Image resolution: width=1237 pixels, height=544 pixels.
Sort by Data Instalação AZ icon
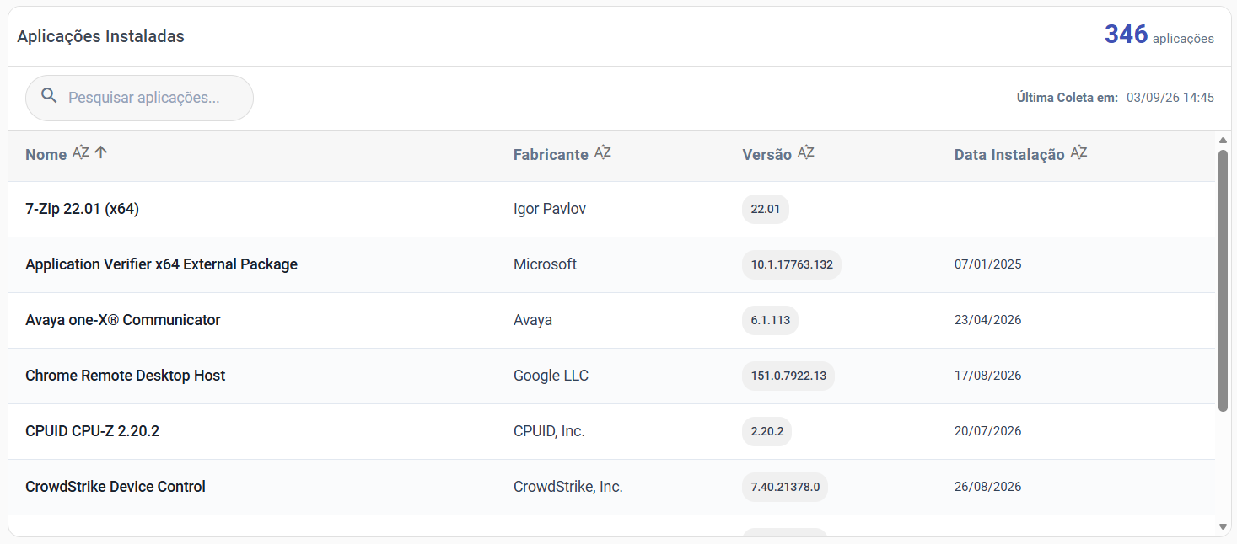tap(1079, 153)
